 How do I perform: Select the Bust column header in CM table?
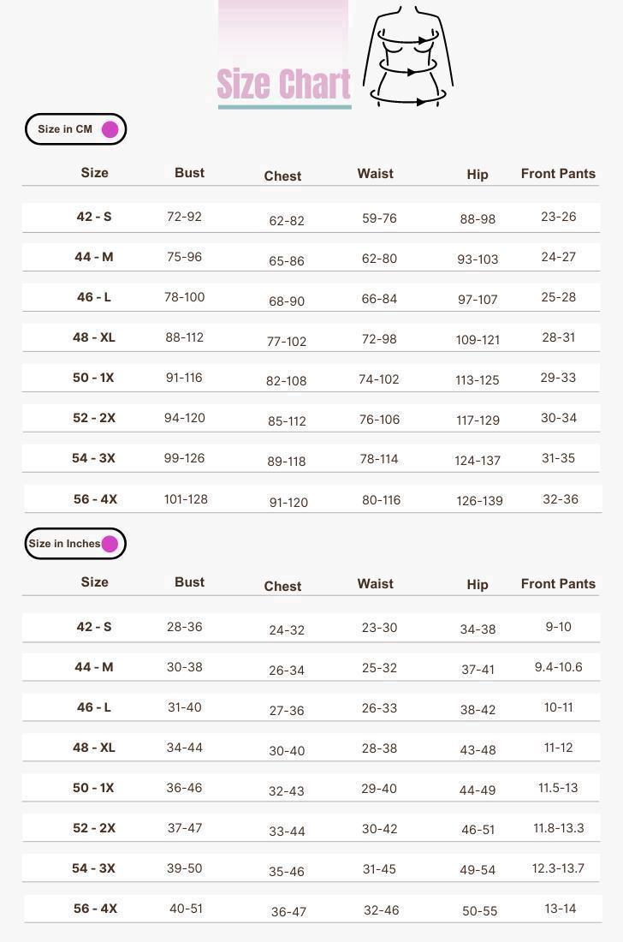click(189, 172)
